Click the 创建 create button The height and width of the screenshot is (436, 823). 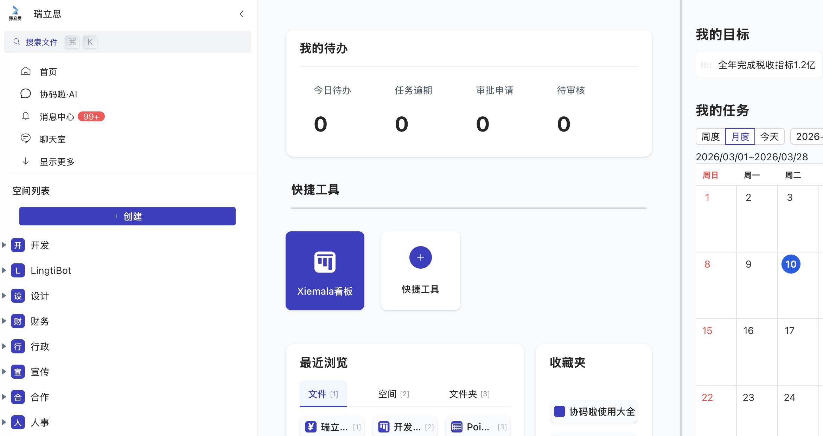coord(127,216)
